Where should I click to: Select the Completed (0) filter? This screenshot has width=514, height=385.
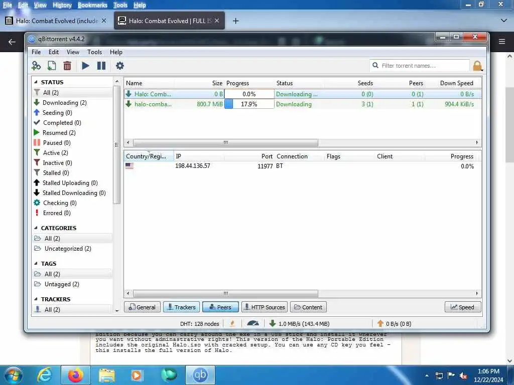pyautogui.click(x=72, y=123)
